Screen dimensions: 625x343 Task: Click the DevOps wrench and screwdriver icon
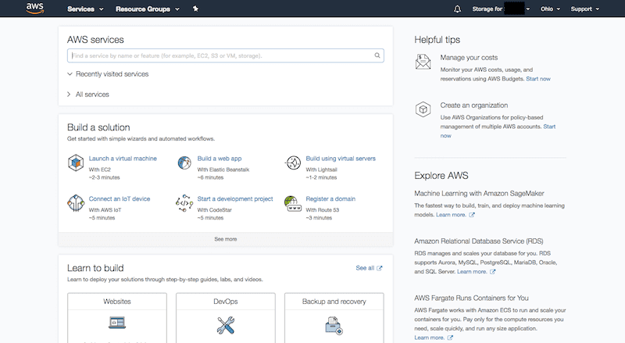coord(226,325)
